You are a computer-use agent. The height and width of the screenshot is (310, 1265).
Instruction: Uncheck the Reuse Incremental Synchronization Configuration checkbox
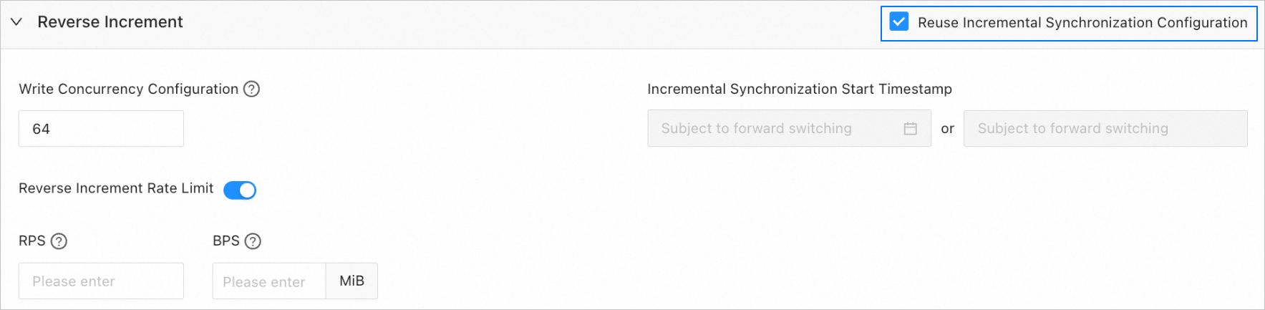898,22
